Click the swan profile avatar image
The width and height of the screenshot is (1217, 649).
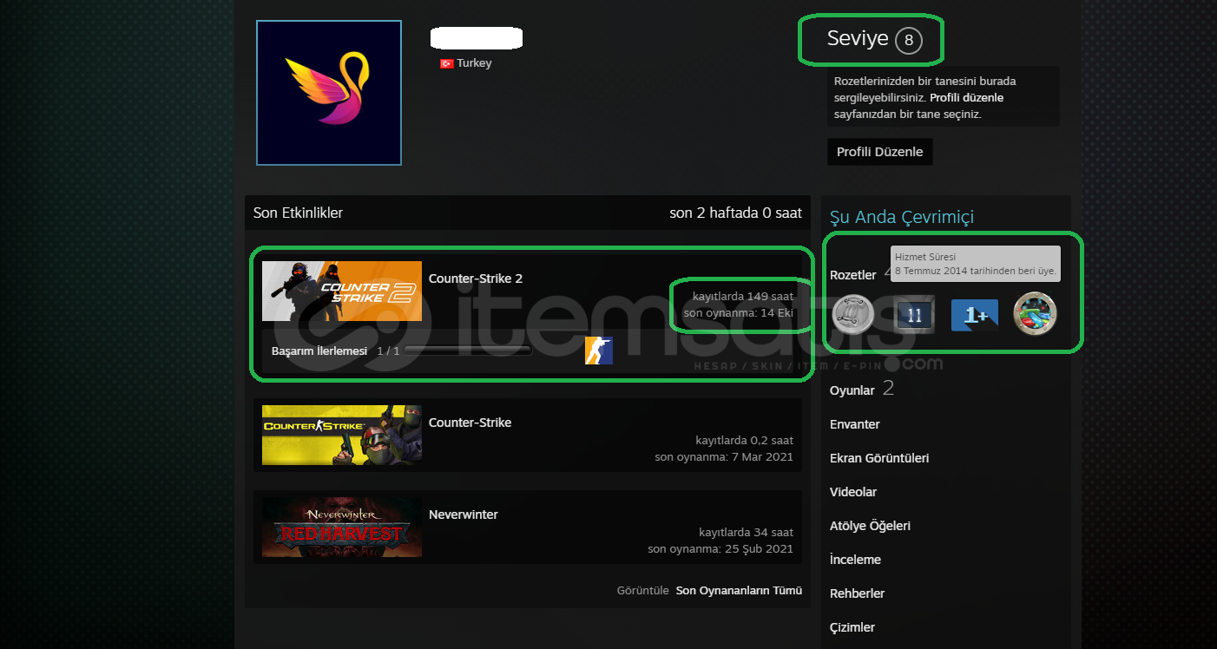coord(329,93)
